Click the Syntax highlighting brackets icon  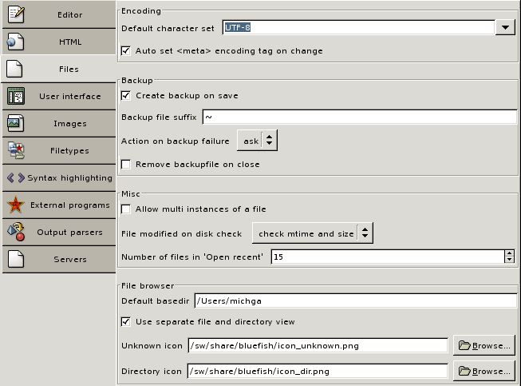pos(16,177)
